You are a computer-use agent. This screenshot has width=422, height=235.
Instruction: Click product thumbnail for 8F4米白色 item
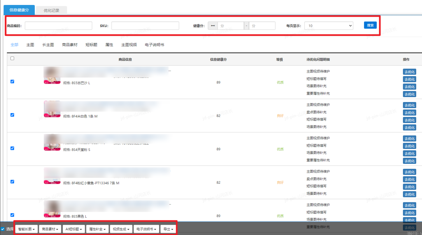[52, 109]
